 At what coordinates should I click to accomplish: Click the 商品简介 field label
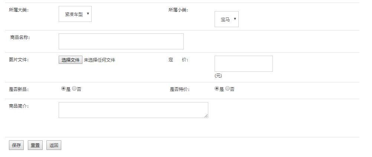19,106
